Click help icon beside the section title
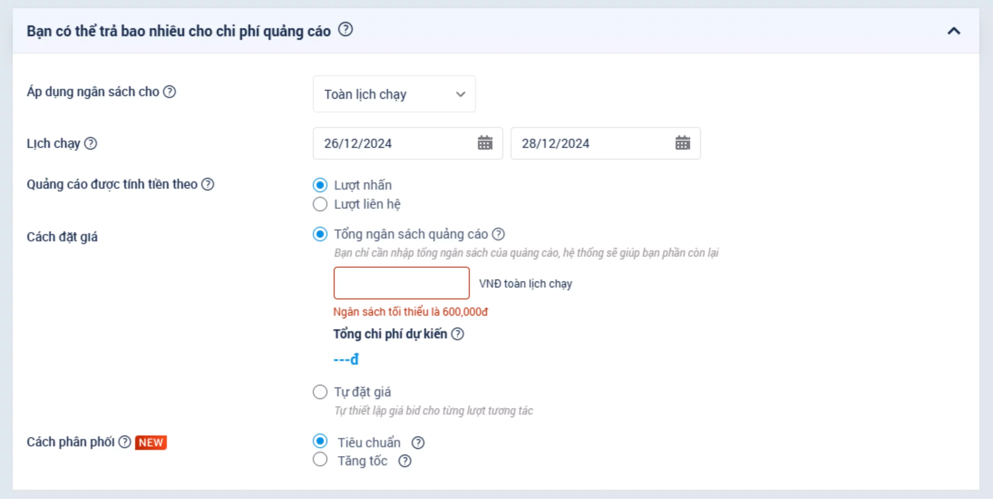Viewport: 993px width, 499px height. (345, 29)
